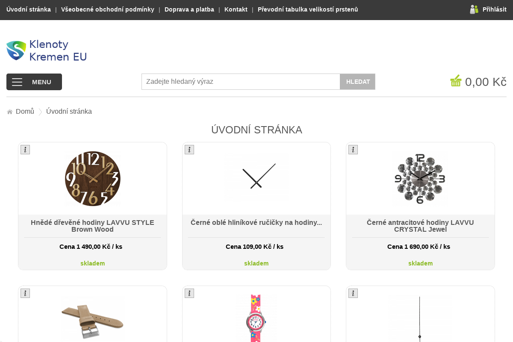Click the home icon in the breadcrumb
The width and height of the screenshot is (513, 342).
click(9, 111)
